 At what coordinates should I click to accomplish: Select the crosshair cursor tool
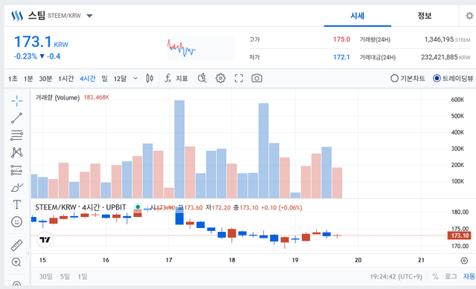point(16,101)
